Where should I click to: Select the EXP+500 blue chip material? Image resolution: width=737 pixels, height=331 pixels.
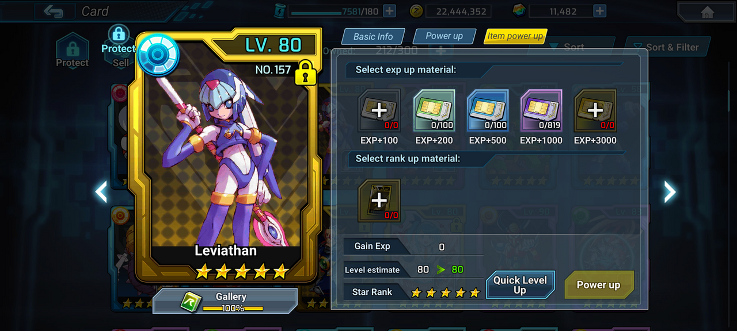click(x=488, y=110)
